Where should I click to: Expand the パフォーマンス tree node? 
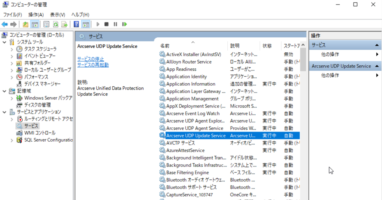click(12, 77)
